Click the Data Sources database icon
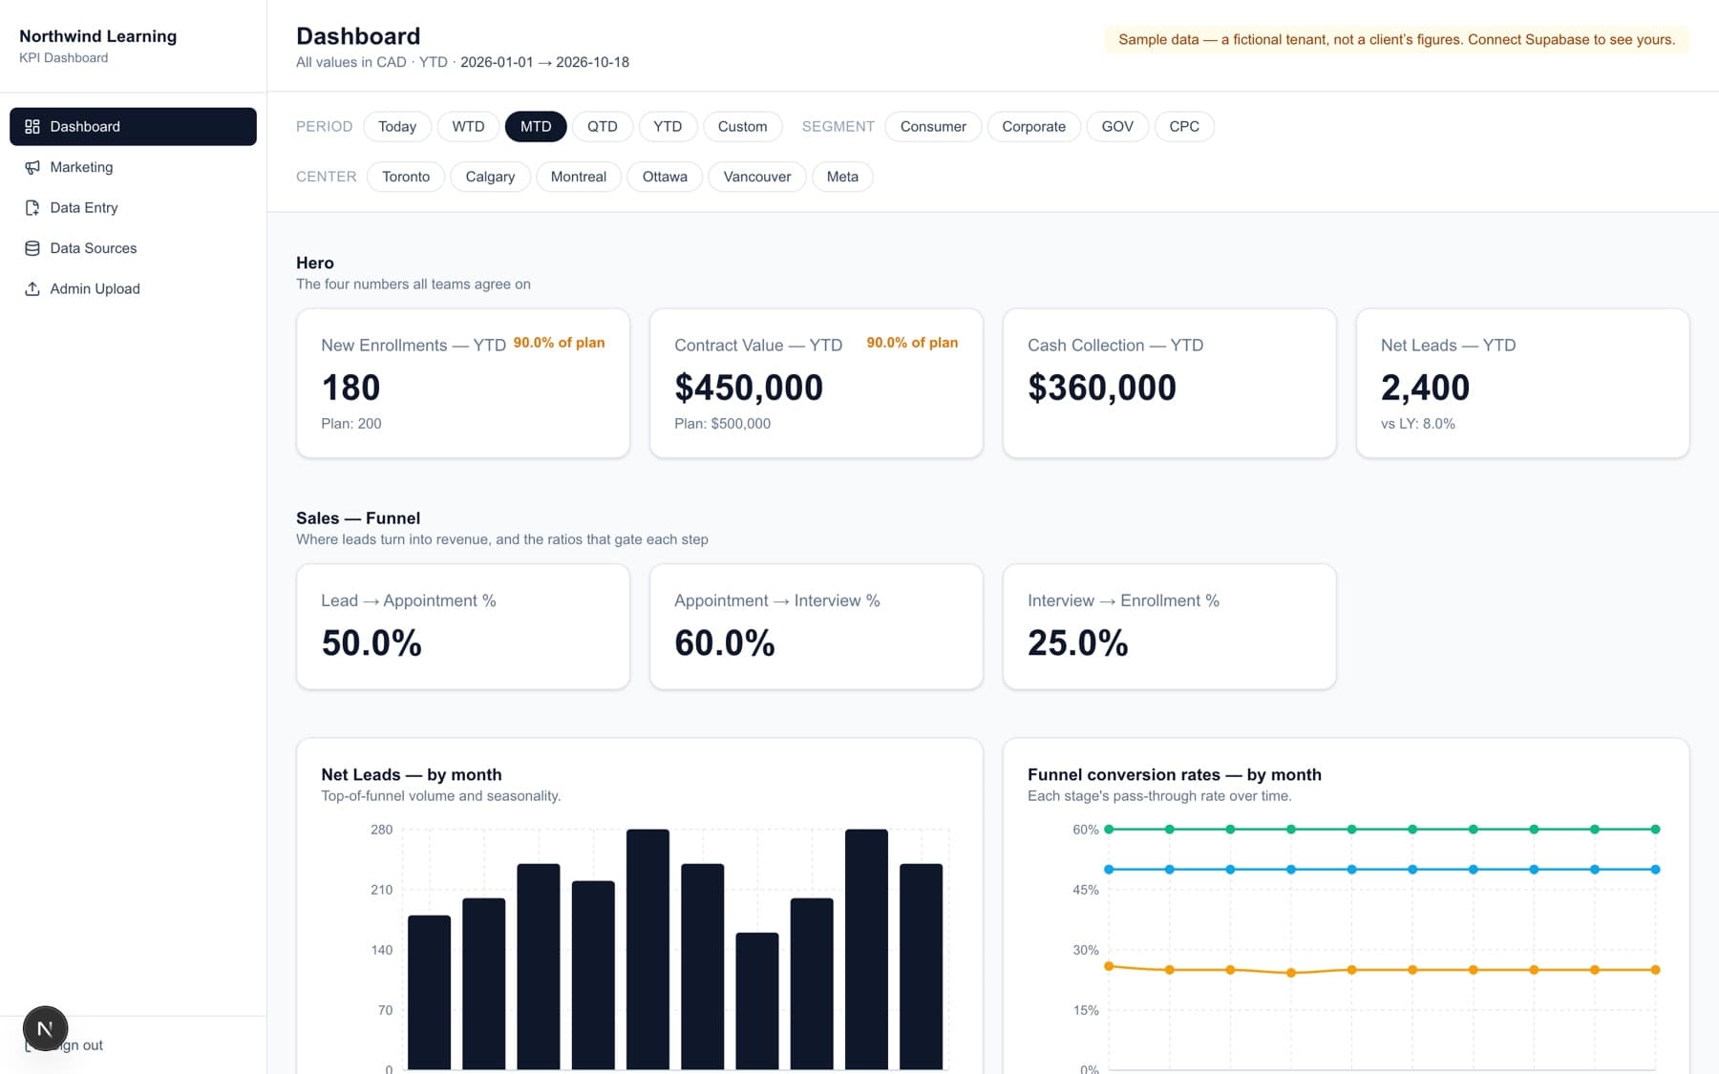 32,248
